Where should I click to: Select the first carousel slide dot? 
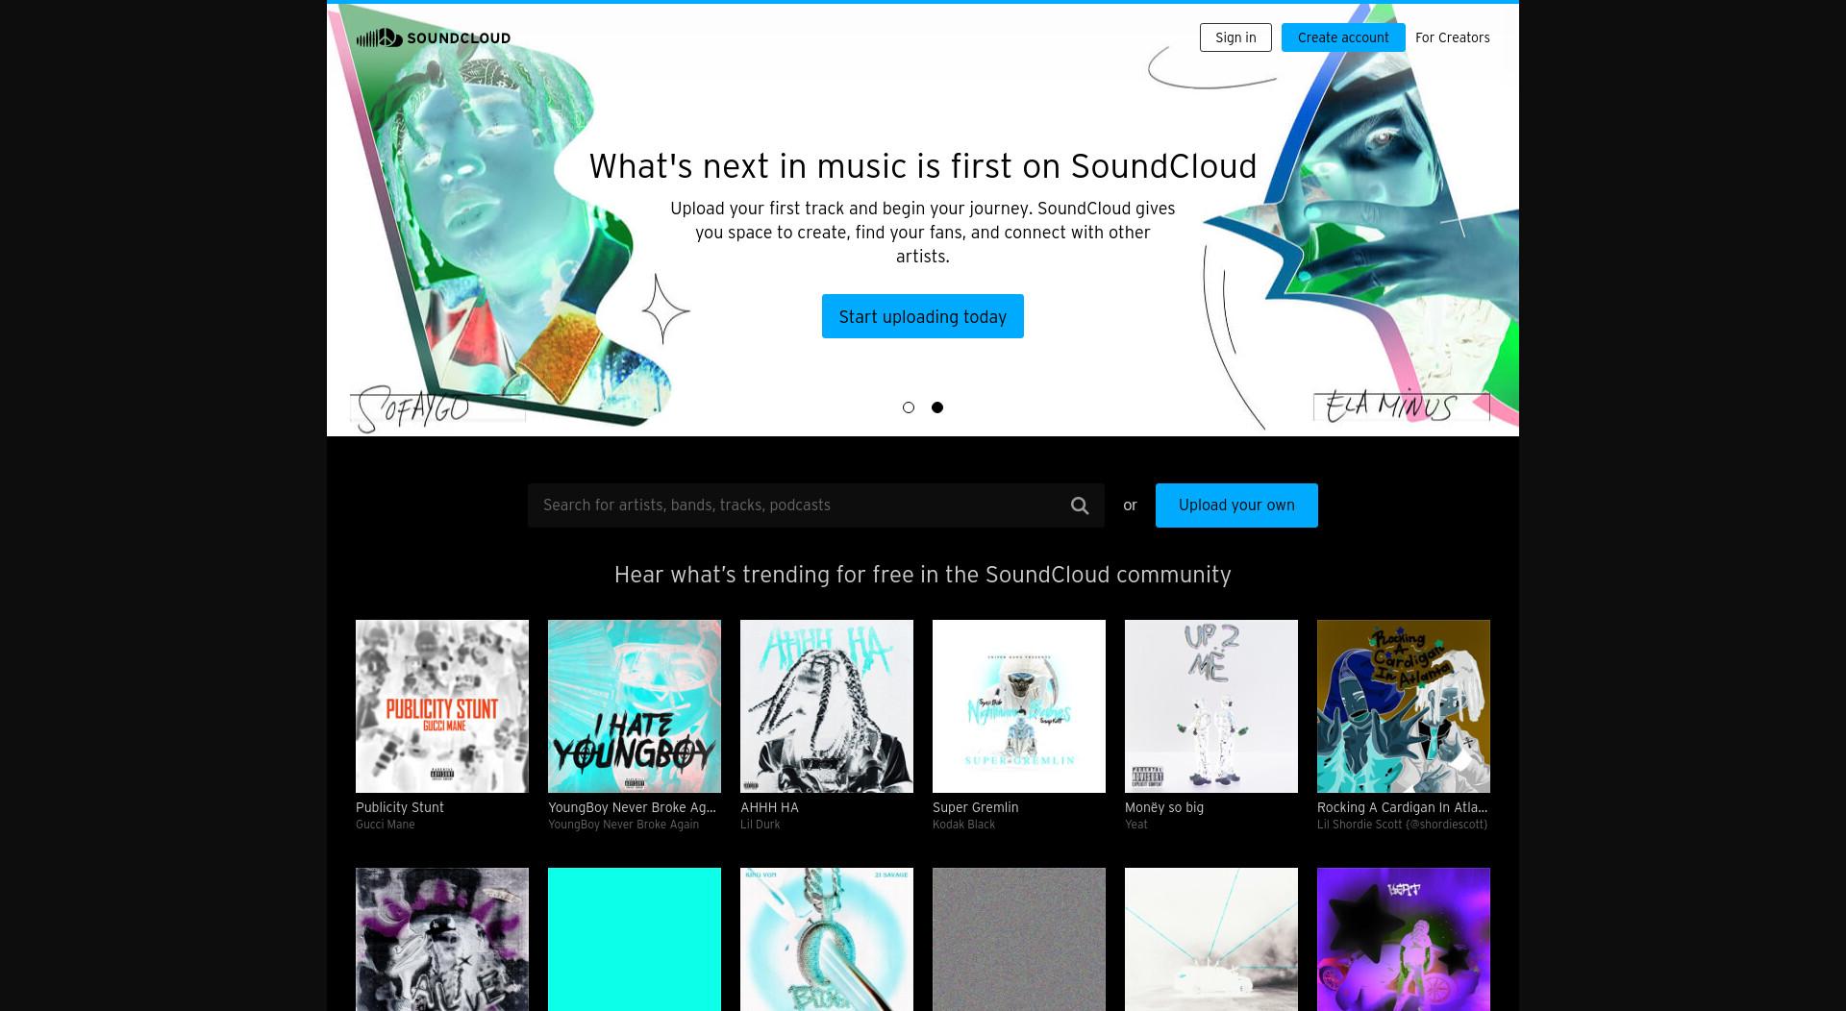[x=909, y=407]
